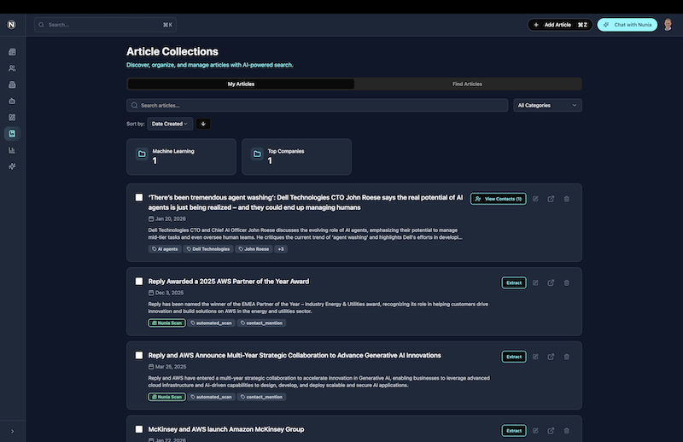Viewport: 683px width, 442px height.
Task: Open Reply and AWS Collaboration article externally
Action: point(551,357)
